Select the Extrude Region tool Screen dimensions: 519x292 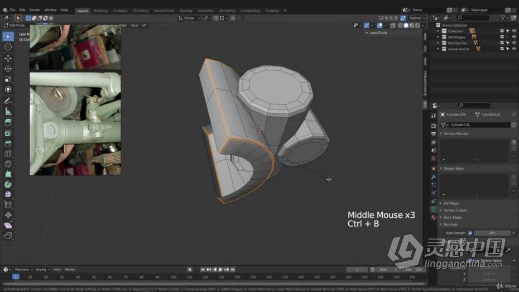point(8,122)
